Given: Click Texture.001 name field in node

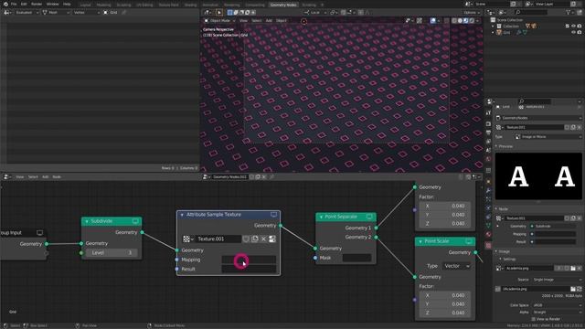Looking at the screenshot, I should tap(218, 239).
